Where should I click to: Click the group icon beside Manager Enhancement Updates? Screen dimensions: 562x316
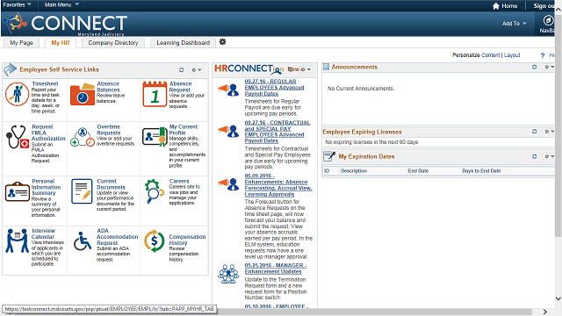(x=228, y=274)
